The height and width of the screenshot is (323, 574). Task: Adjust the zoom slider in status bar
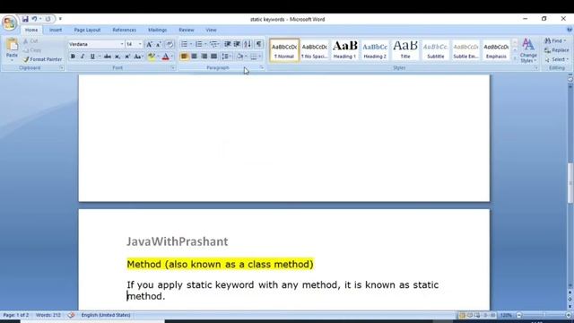click(x=544, y=315)
